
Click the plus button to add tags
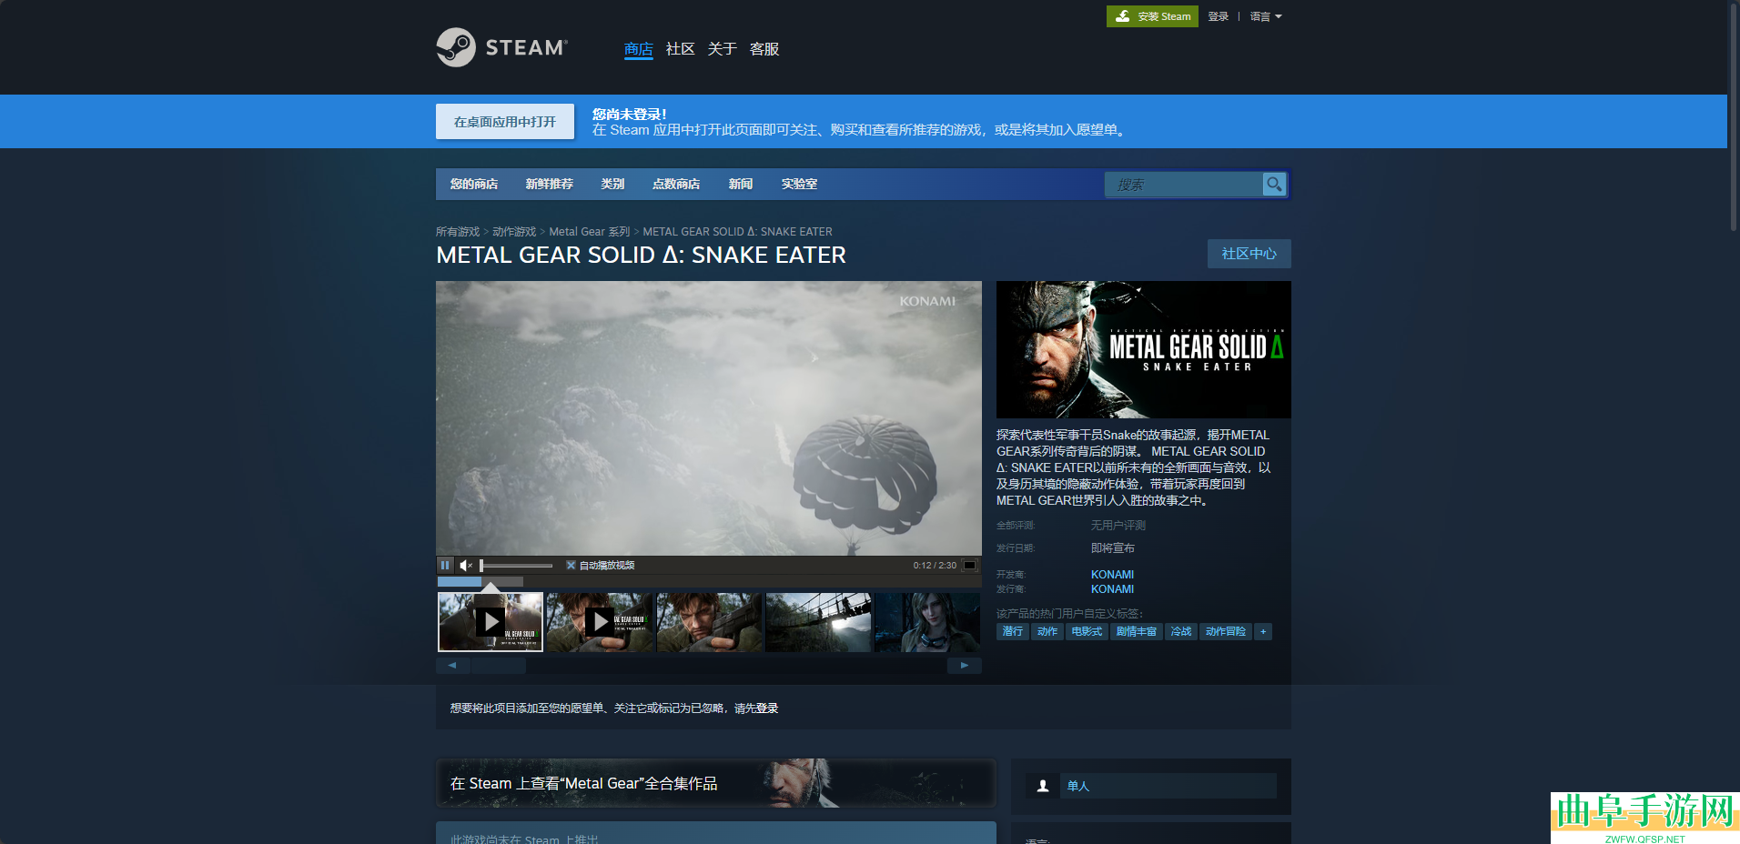[1263, 631]
